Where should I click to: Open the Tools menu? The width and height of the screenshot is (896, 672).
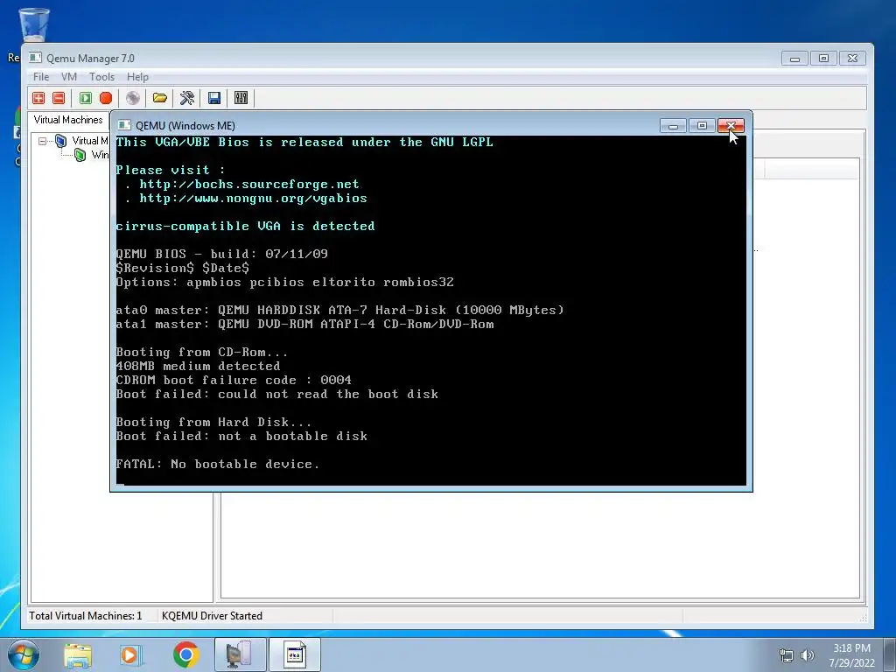click(x=101, y=77)
